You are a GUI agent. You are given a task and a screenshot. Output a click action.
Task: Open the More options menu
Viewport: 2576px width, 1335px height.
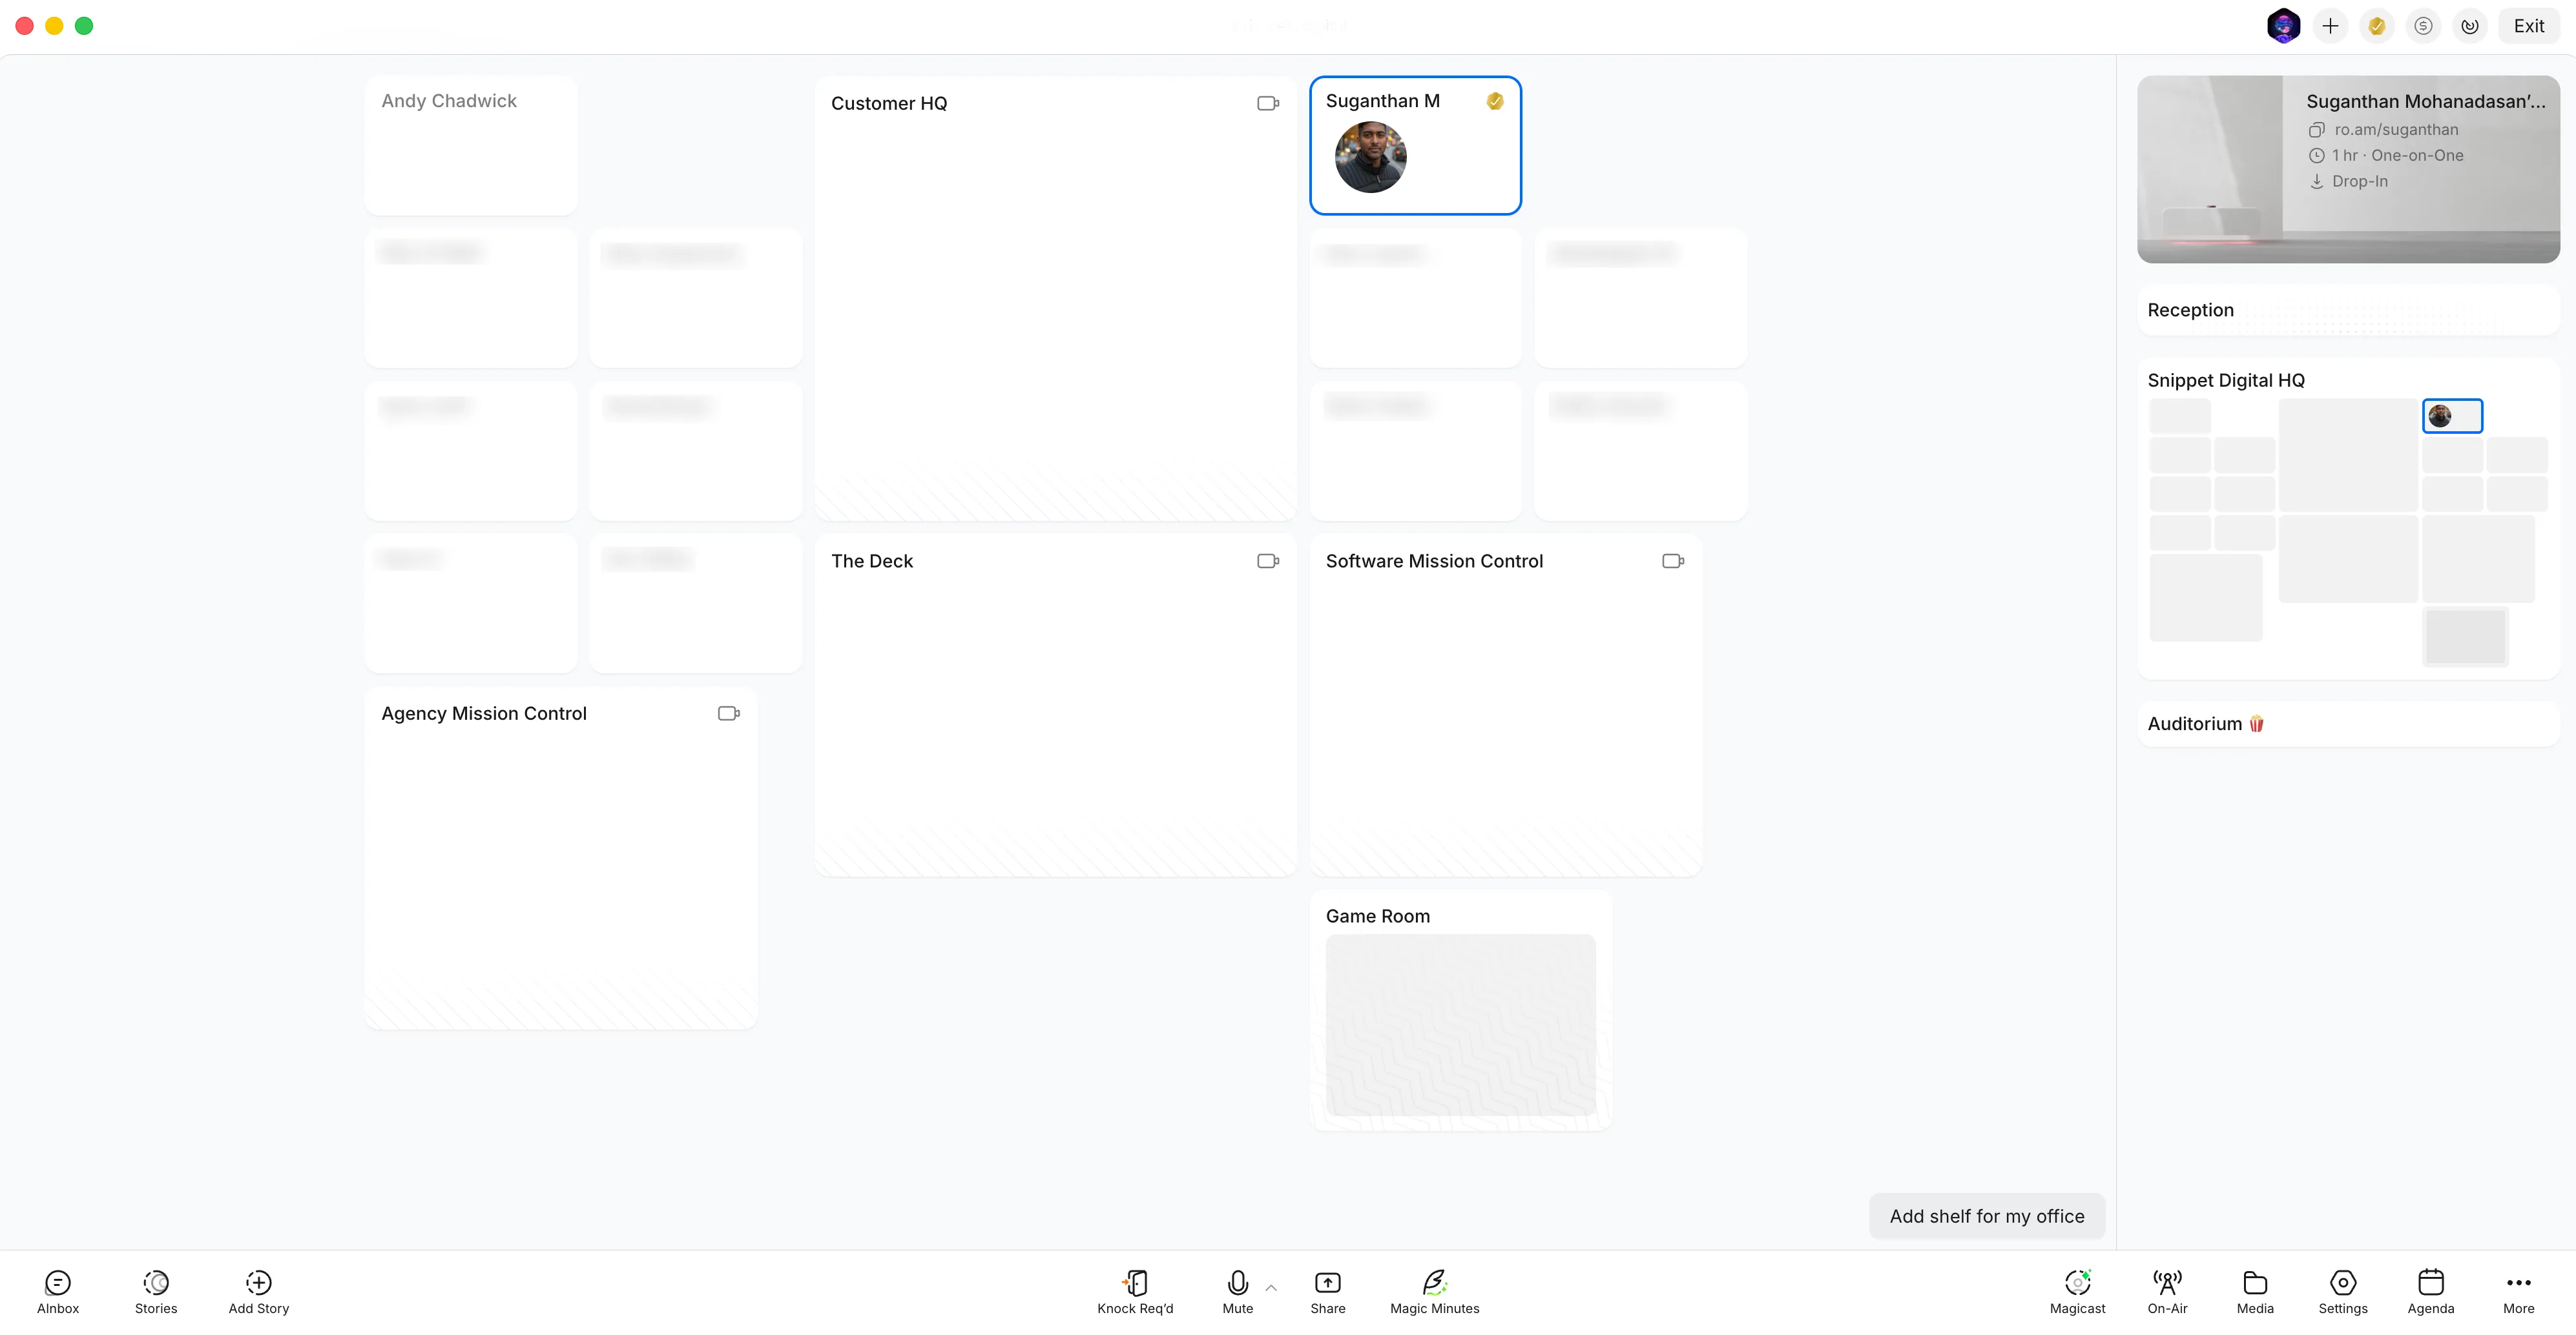pyautogui.click(x=2518, y=1282)
